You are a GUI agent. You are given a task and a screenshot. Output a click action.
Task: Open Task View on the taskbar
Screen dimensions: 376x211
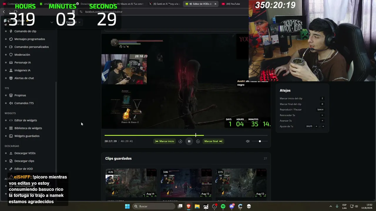click(x=180, y=206)
